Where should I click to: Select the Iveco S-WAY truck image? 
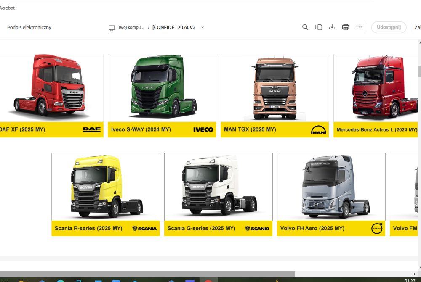162,87
